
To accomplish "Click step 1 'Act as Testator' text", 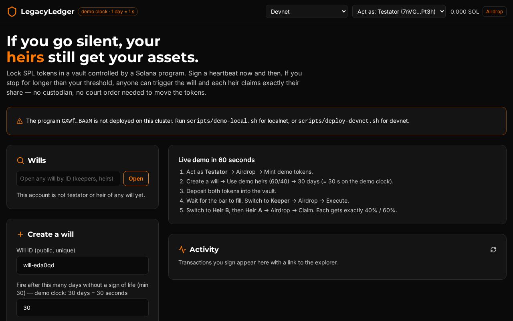I will click(x=250, y=172).
